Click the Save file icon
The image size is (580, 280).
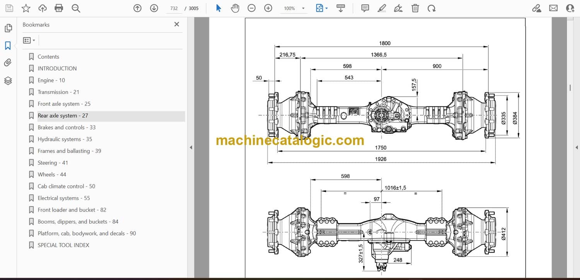tap(9, 8)
